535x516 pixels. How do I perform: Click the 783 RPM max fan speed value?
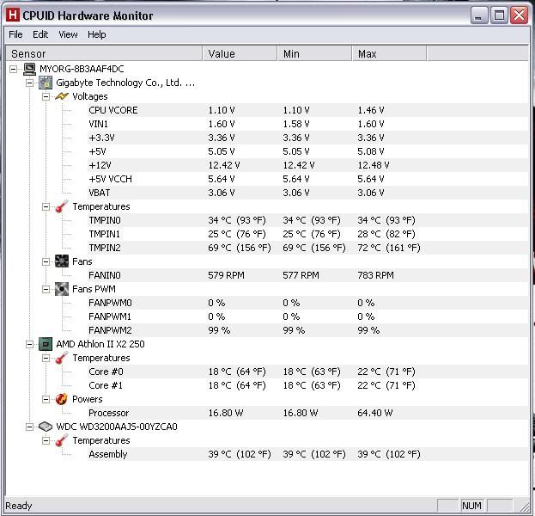375,275
